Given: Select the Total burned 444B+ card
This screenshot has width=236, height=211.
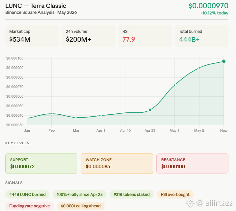Looking at the screenshot, I should [x=202, y=36].
